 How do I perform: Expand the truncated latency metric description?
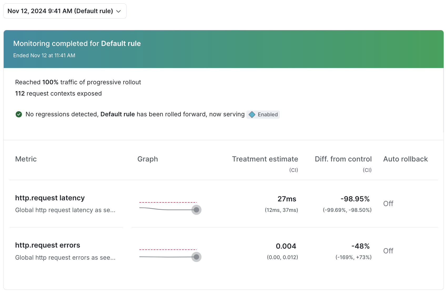point(65,210)
